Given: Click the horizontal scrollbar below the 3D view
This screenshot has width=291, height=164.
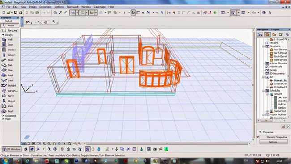Looking at the screenshot, I should click(x=167, y=143).
